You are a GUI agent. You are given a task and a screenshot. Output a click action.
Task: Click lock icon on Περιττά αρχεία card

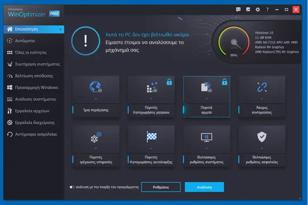pyautogui.click(x=224, y=82)
